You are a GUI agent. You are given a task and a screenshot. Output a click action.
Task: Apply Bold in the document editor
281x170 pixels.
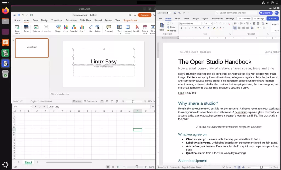[181, 28]
